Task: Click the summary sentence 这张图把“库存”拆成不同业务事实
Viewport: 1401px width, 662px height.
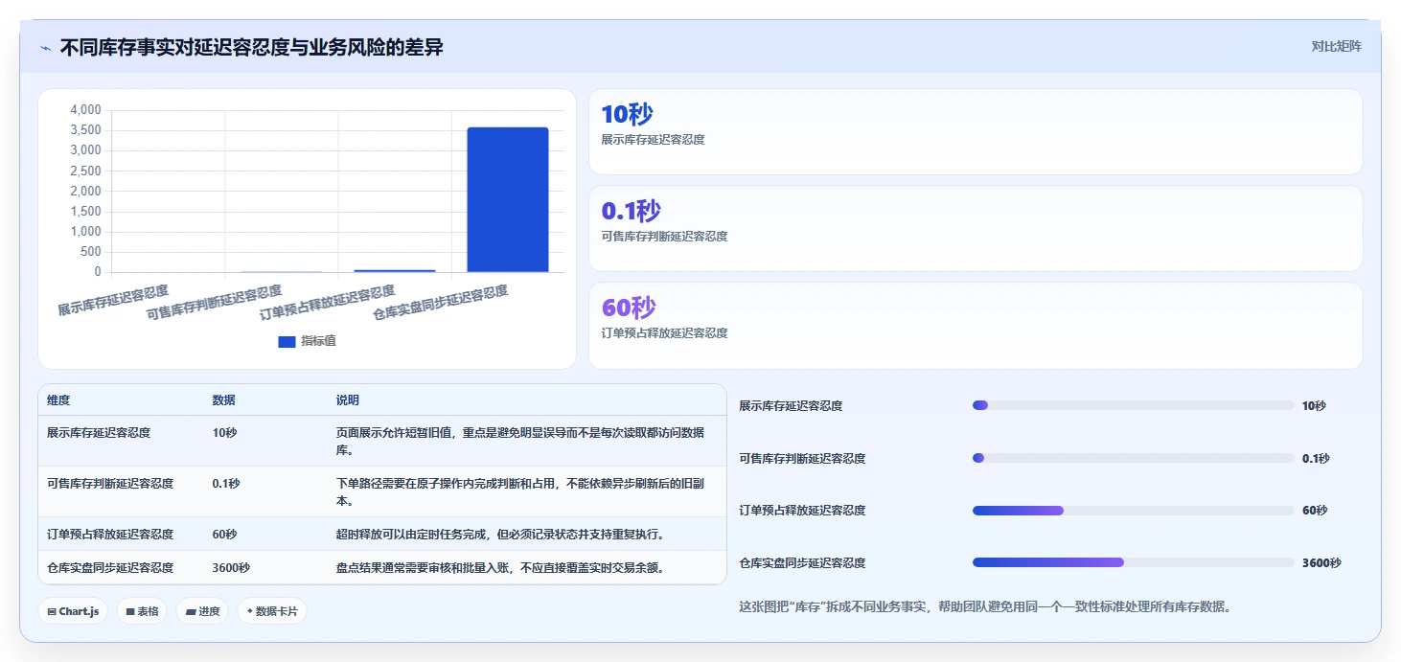Action: [984, 606]
